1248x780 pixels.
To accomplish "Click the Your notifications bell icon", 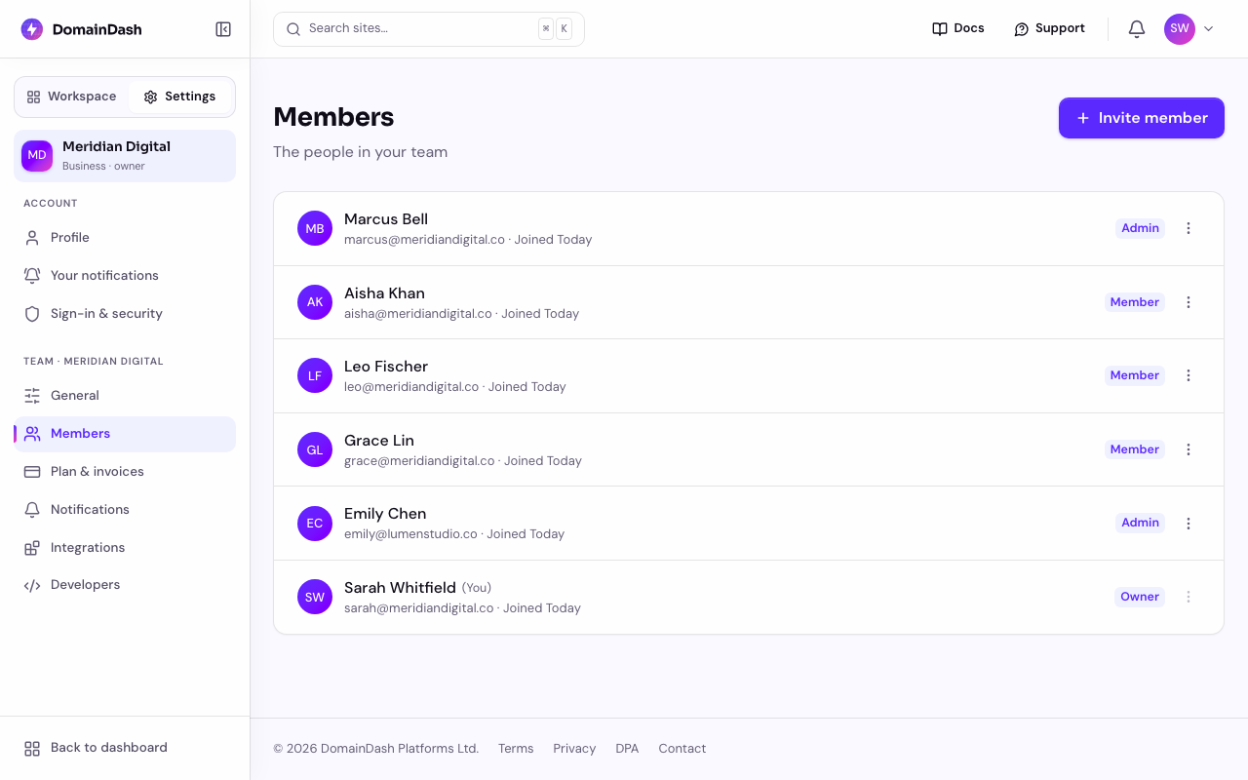I will coord(32,276).
